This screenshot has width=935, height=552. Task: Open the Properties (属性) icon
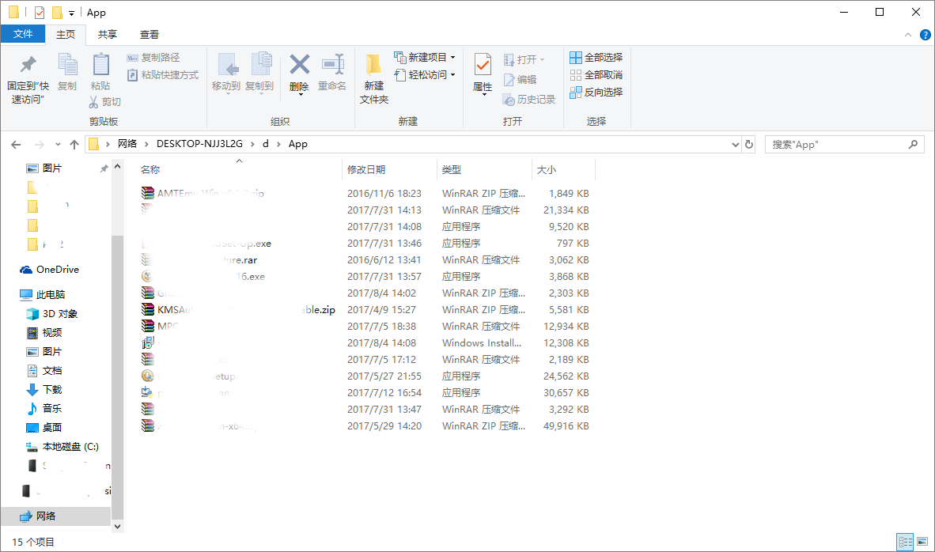(483, 66)
